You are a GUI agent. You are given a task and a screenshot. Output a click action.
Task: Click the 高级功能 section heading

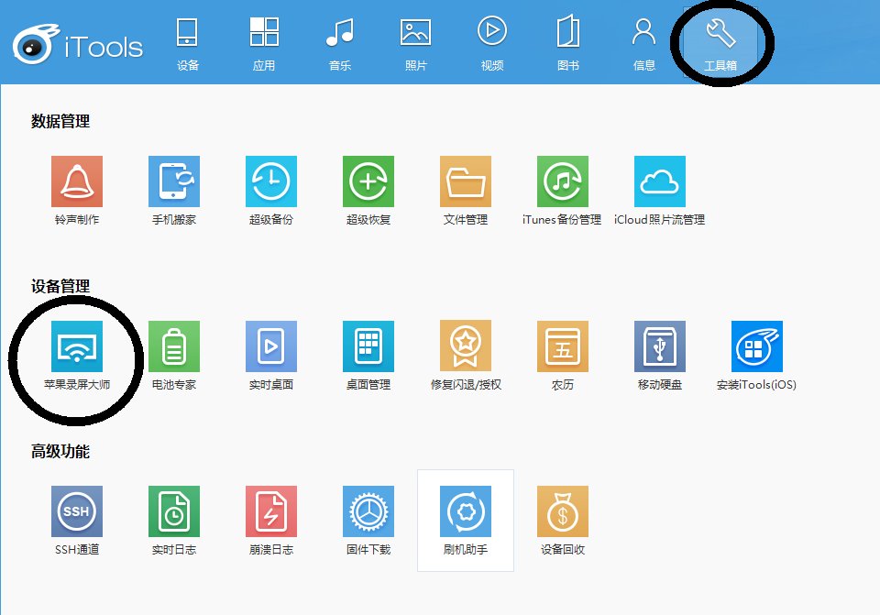tap(60, 451)
